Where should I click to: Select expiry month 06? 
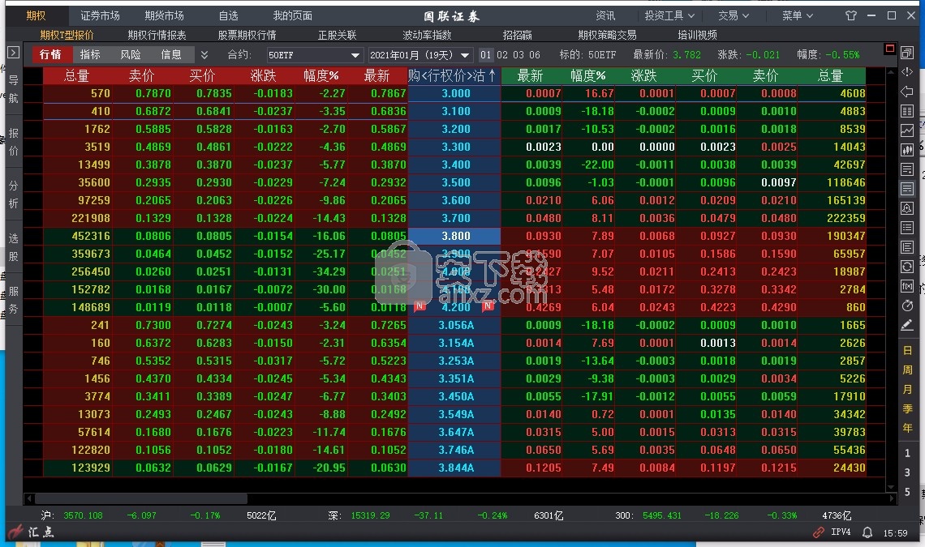click(535, 55)
